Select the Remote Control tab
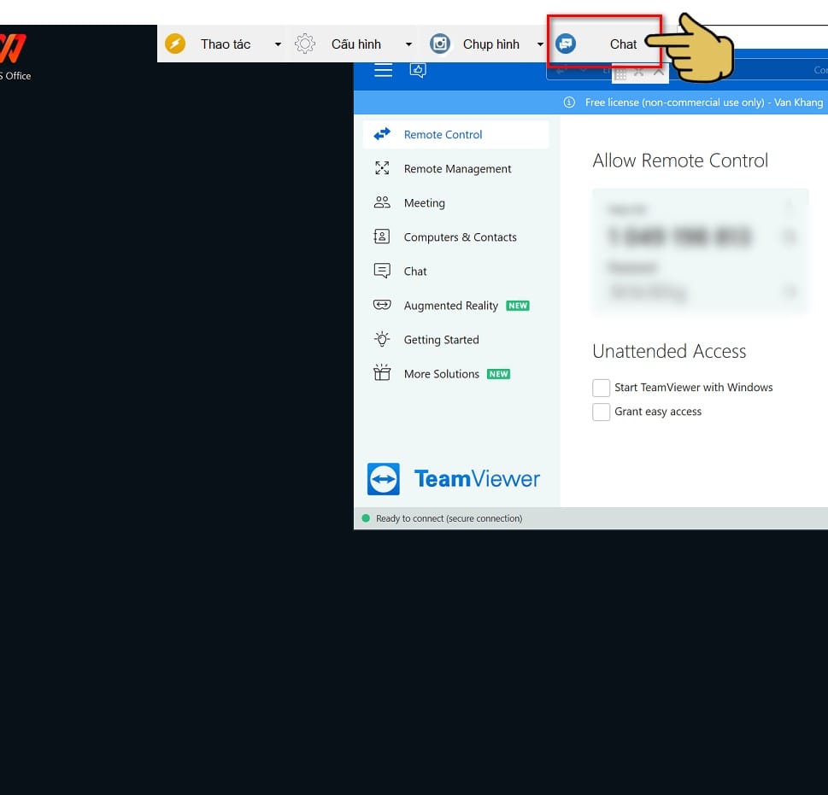Viewport: 828px width, 795px height. click(x=455, y=135)
